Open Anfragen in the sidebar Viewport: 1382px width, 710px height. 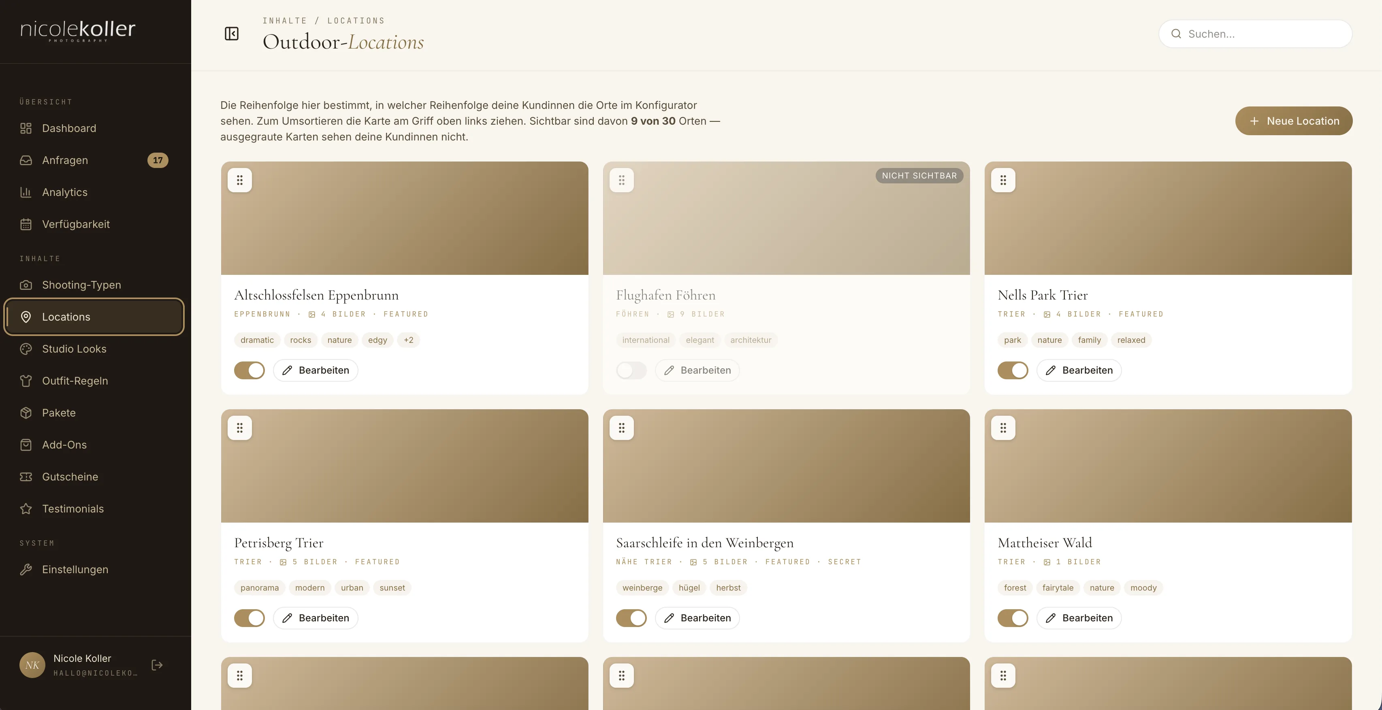(94, 160)
